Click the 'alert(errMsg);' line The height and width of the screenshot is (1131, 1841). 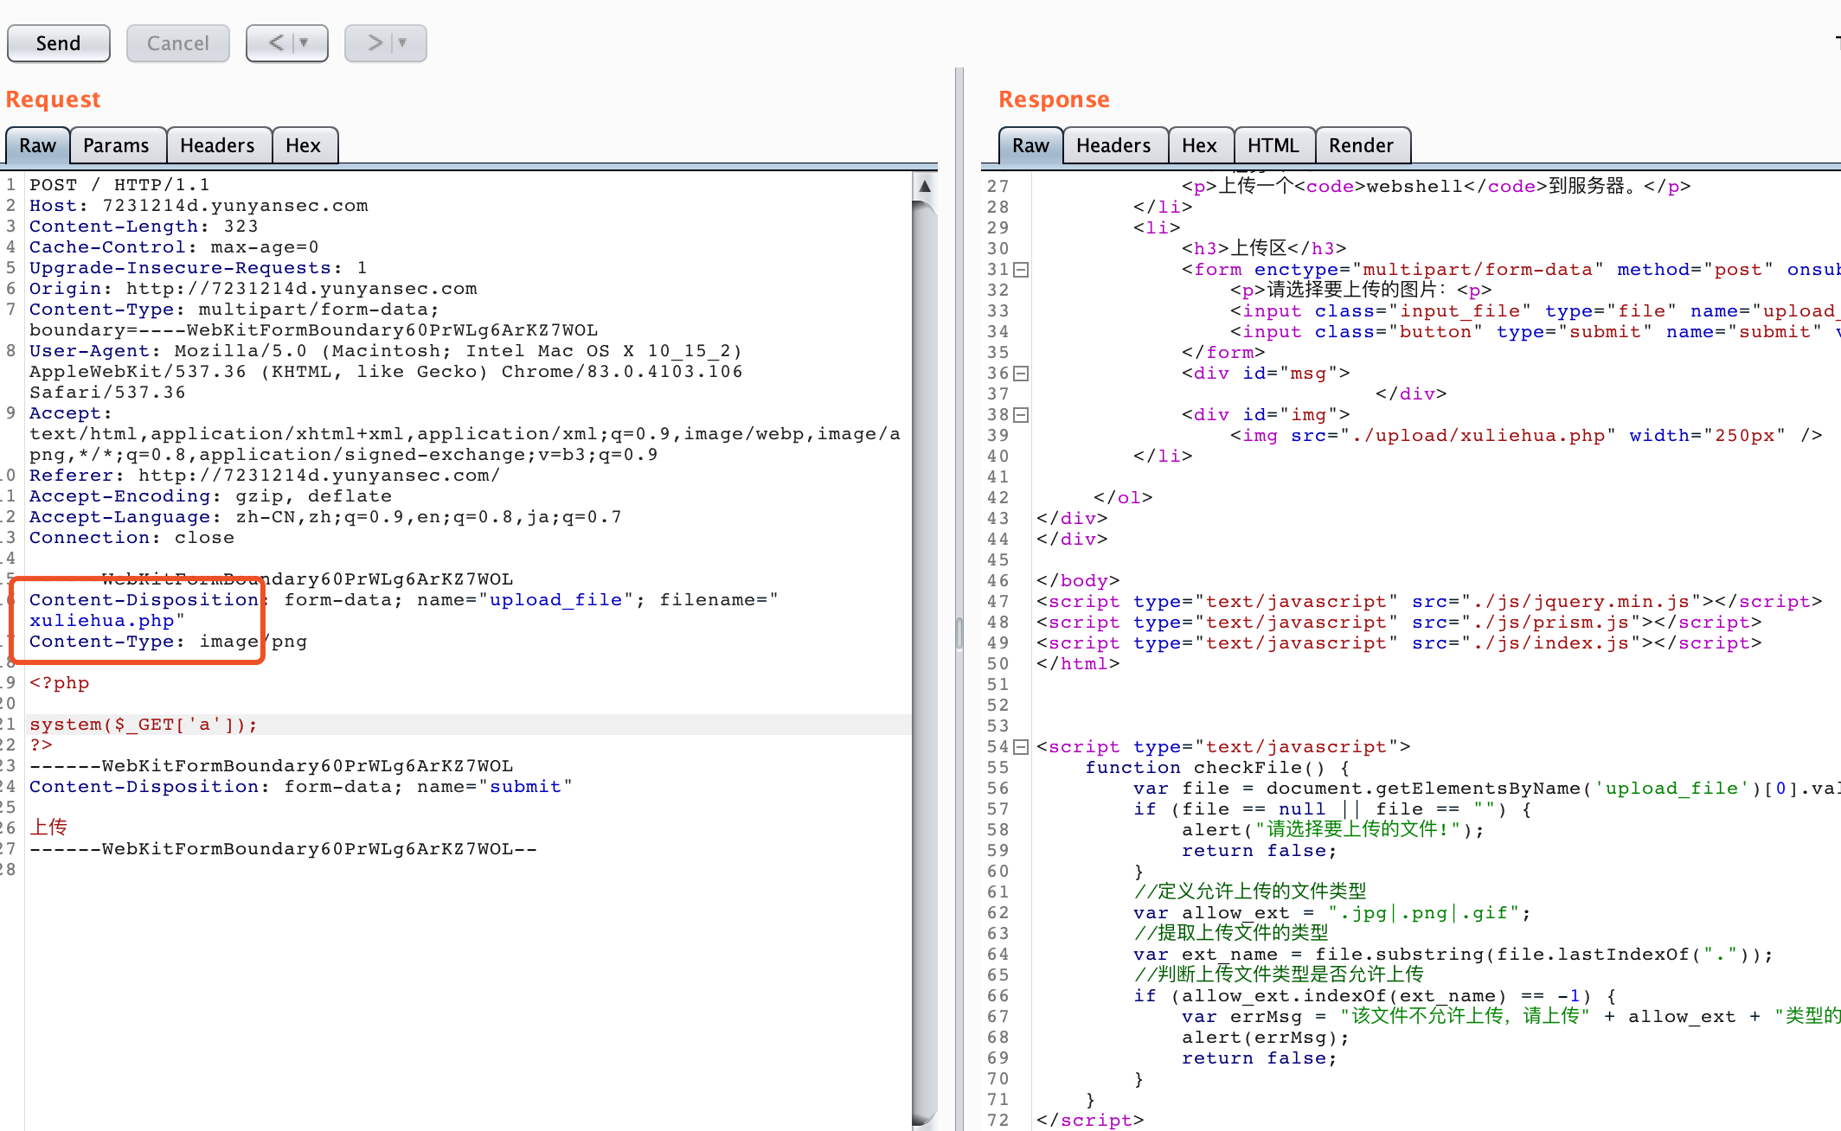tap(1266, 1038)
